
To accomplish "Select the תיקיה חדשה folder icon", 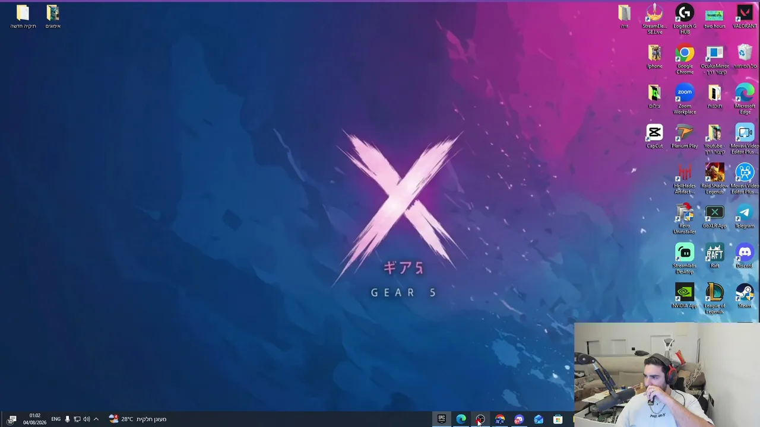I will point(23,17).
